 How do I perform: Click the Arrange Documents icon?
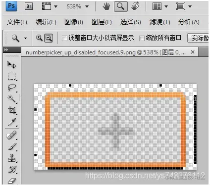157,6
